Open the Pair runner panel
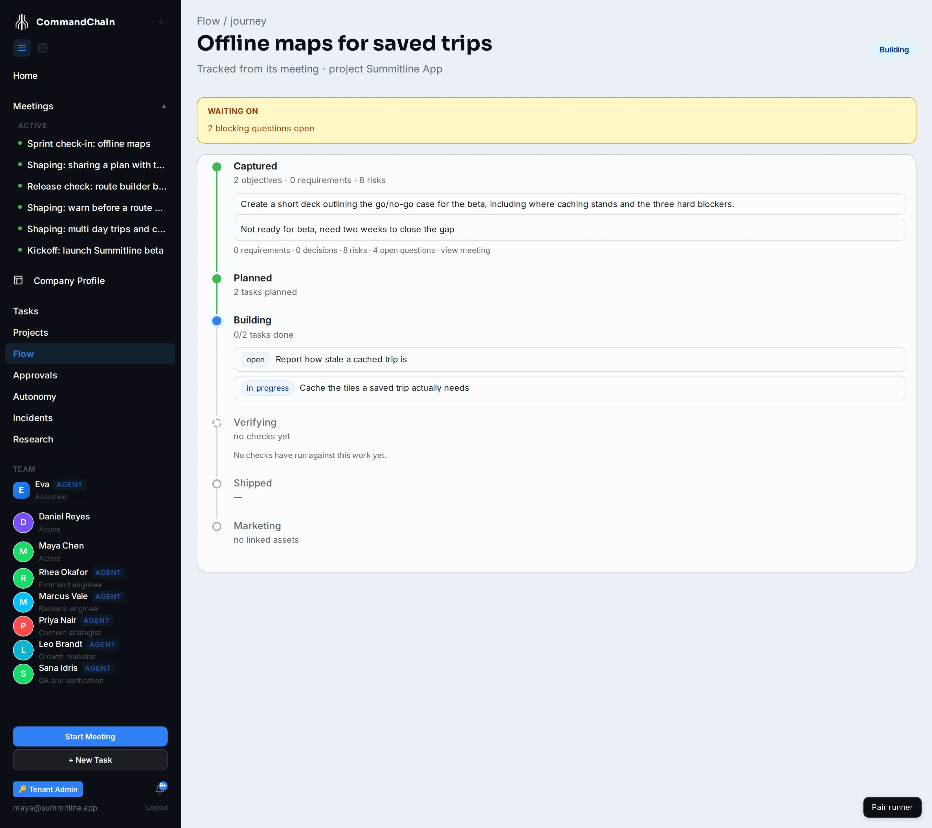The width and height of the screenshot is (932, 828). tap(892, 807)
